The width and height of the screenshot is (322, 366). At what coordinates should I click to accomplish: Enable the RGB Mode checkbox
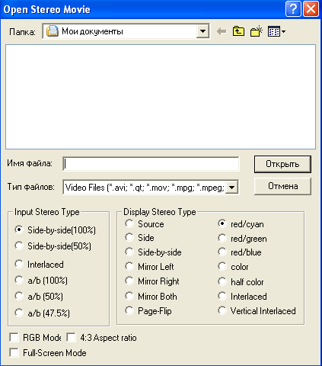(x=14, y=338)
